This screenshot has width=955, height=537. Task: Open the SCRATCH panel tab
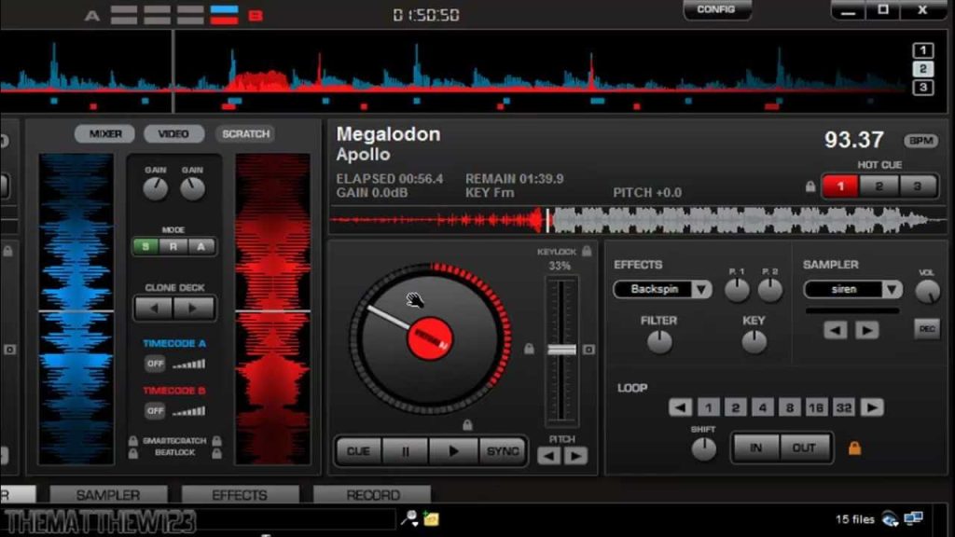pos(245,134)
